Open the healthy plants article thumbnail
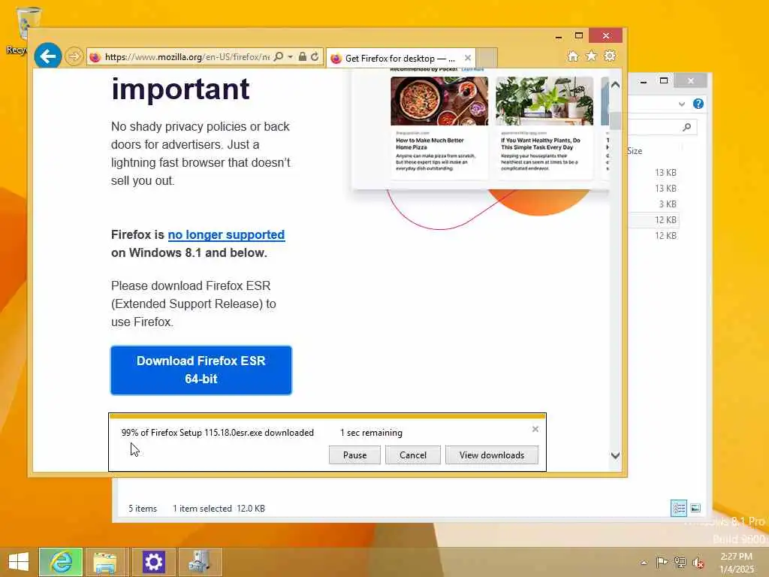 click(544, 101)
